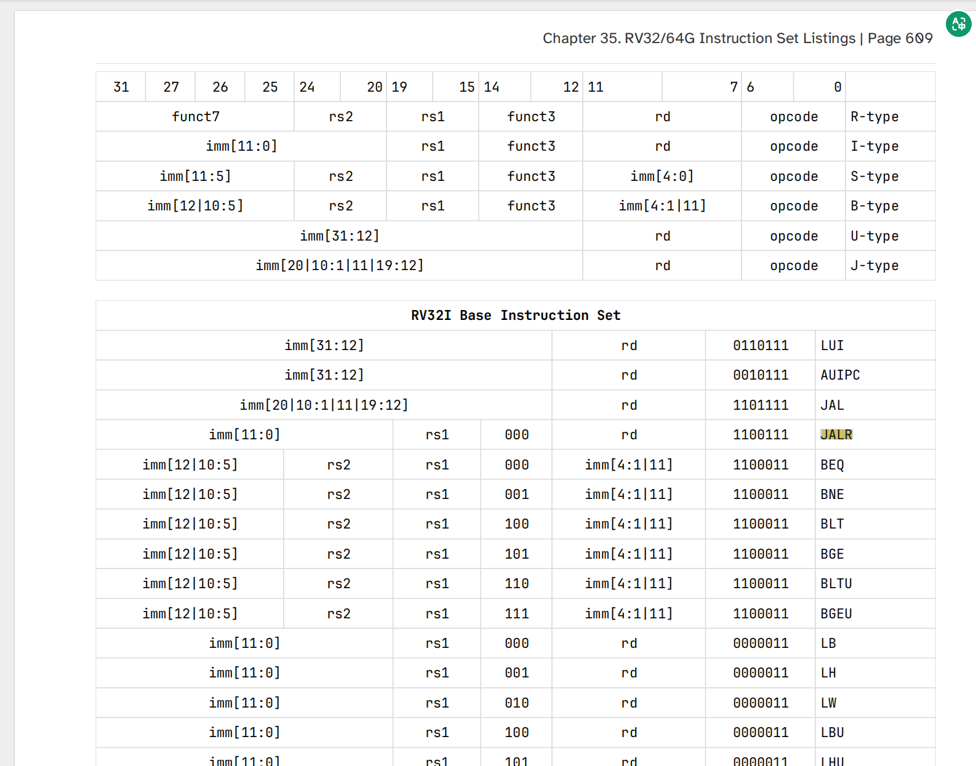Image resolution: width=976 pixels, height=766 pixels.
Task: Click the highlighted JALR instruction name
Action: [x=836, y=434]
